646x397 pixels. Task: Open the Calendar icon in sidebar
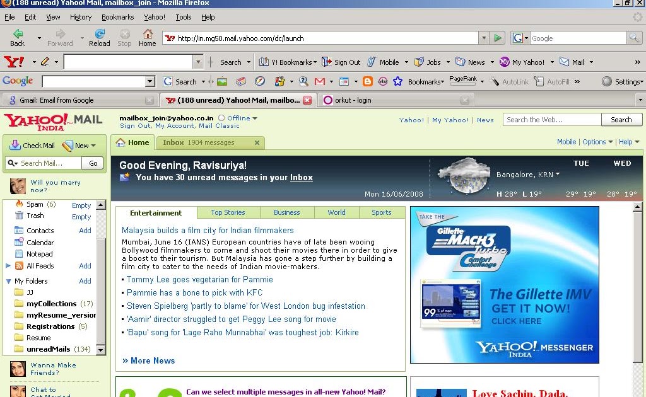(x=18, y=242)
